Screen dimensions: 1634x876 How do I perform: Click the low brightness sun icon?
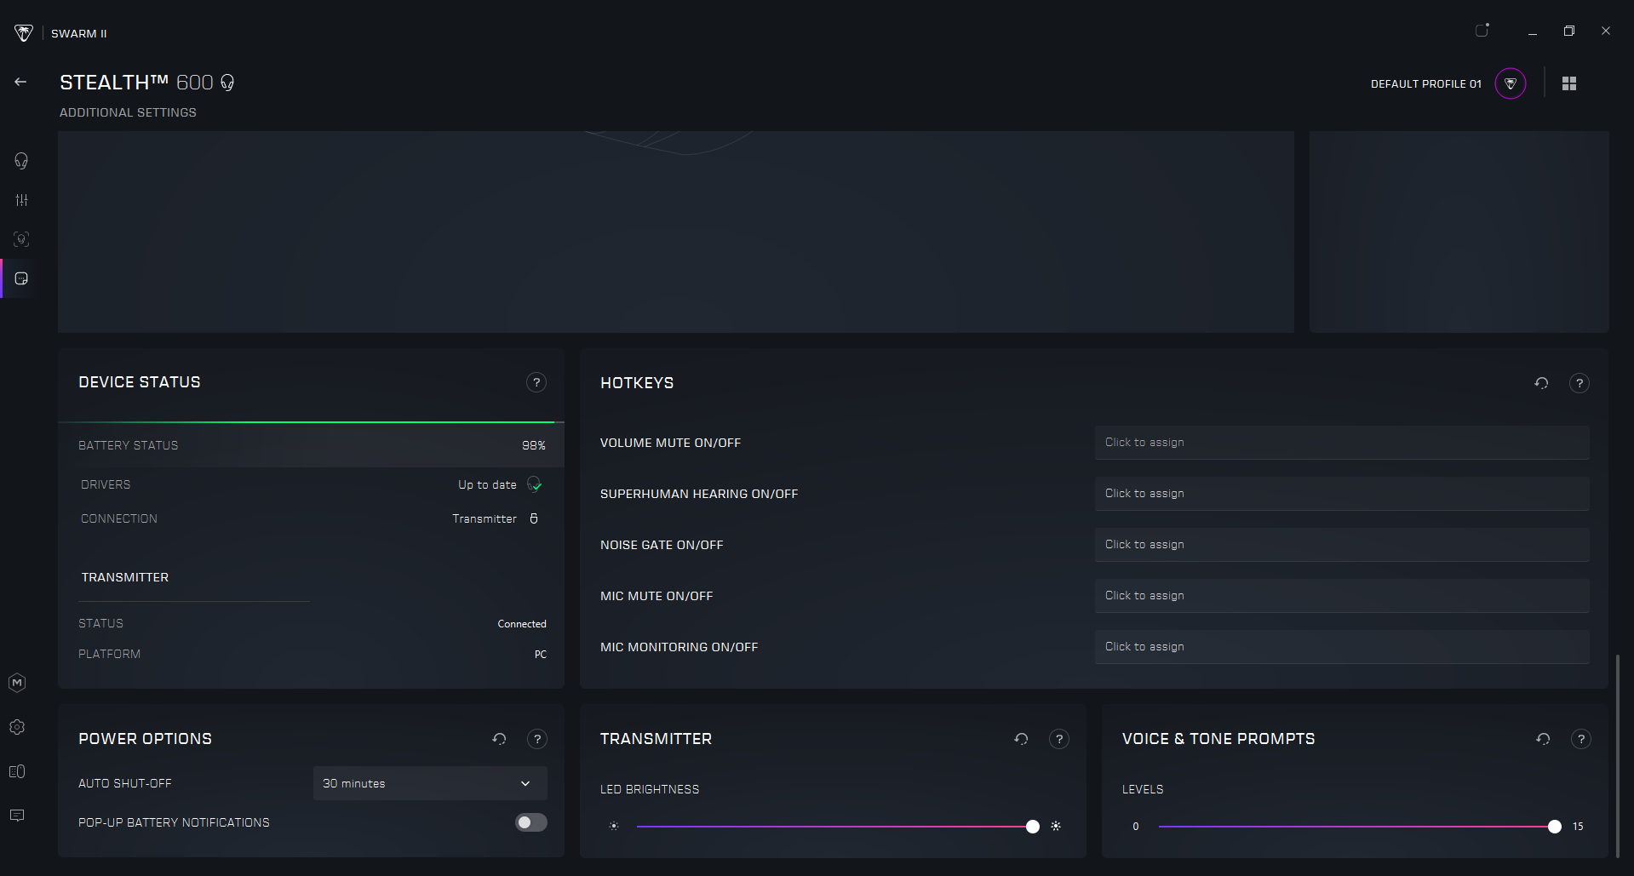pyautogui.click(x=614, y=827)
